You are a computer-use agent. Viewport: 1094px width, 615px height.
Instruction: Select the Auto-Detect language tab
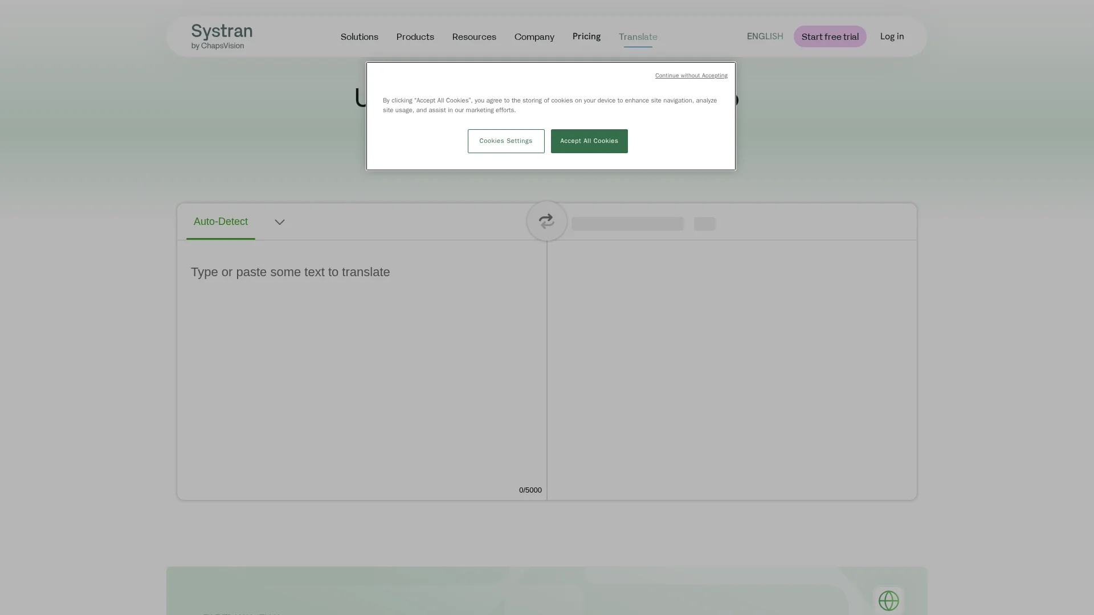pyautogui.click(x=221, y=222)
